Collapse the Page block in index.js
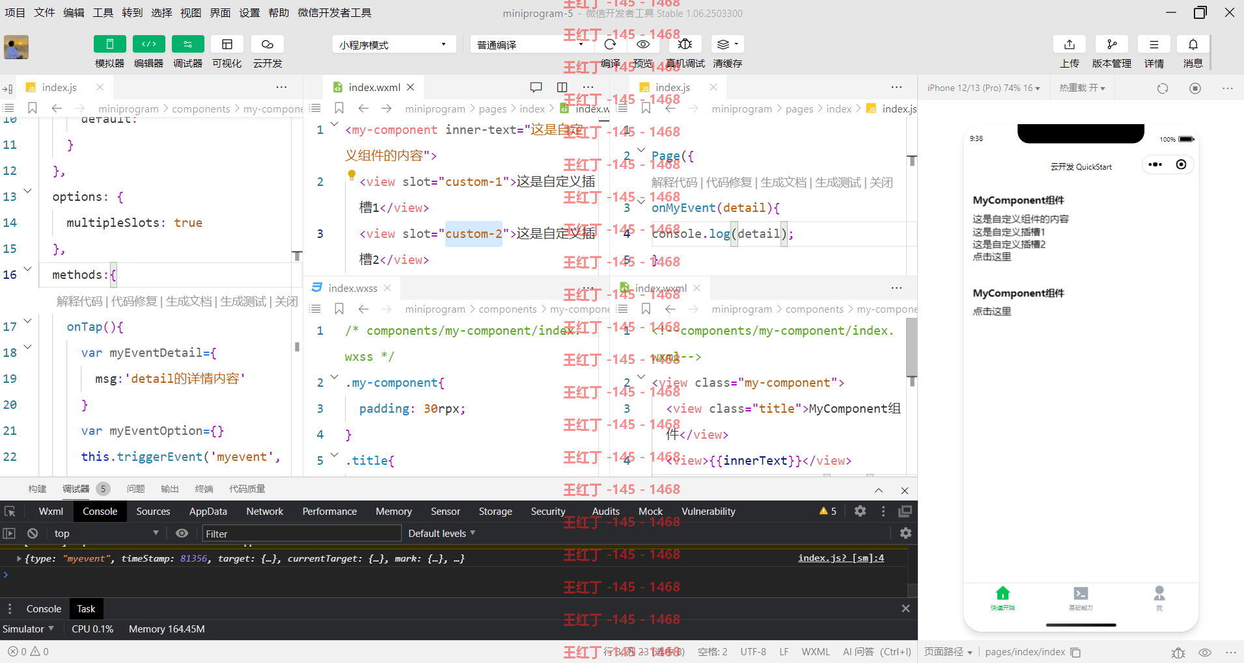This screenshot has width=1244, height=663. coord(641,150)
